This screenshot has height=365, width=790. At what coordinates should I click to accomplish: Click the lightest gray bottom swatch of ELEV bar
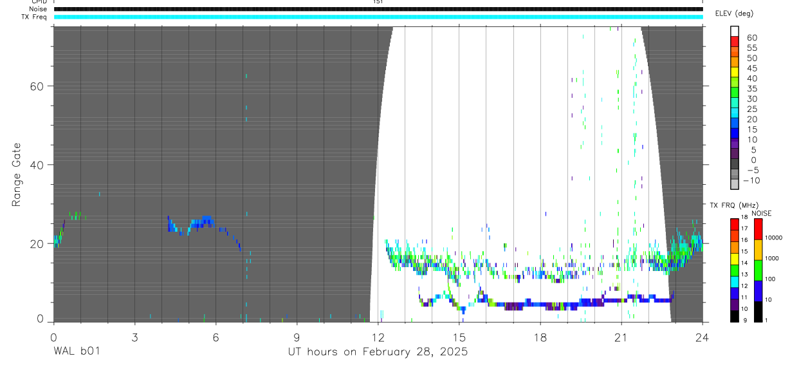coord(735,185)
